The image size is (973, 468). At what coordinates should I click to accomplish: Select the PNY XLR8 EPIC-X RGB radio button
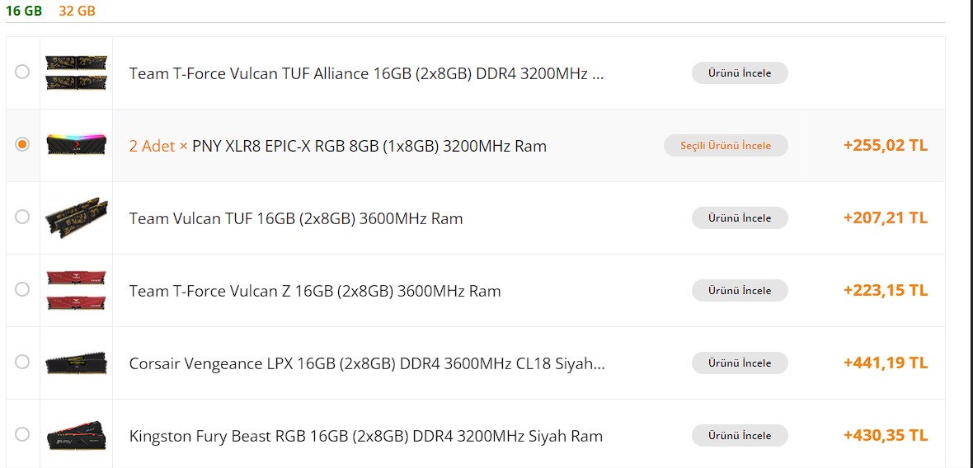22,144
